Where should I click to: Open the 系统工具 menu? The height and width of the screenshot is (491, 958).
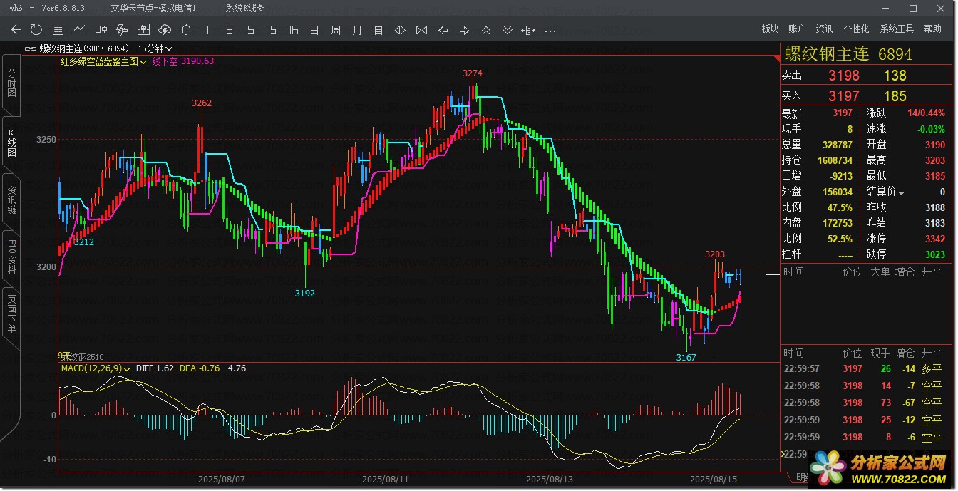pyautogui.click(x=897, y=29)
